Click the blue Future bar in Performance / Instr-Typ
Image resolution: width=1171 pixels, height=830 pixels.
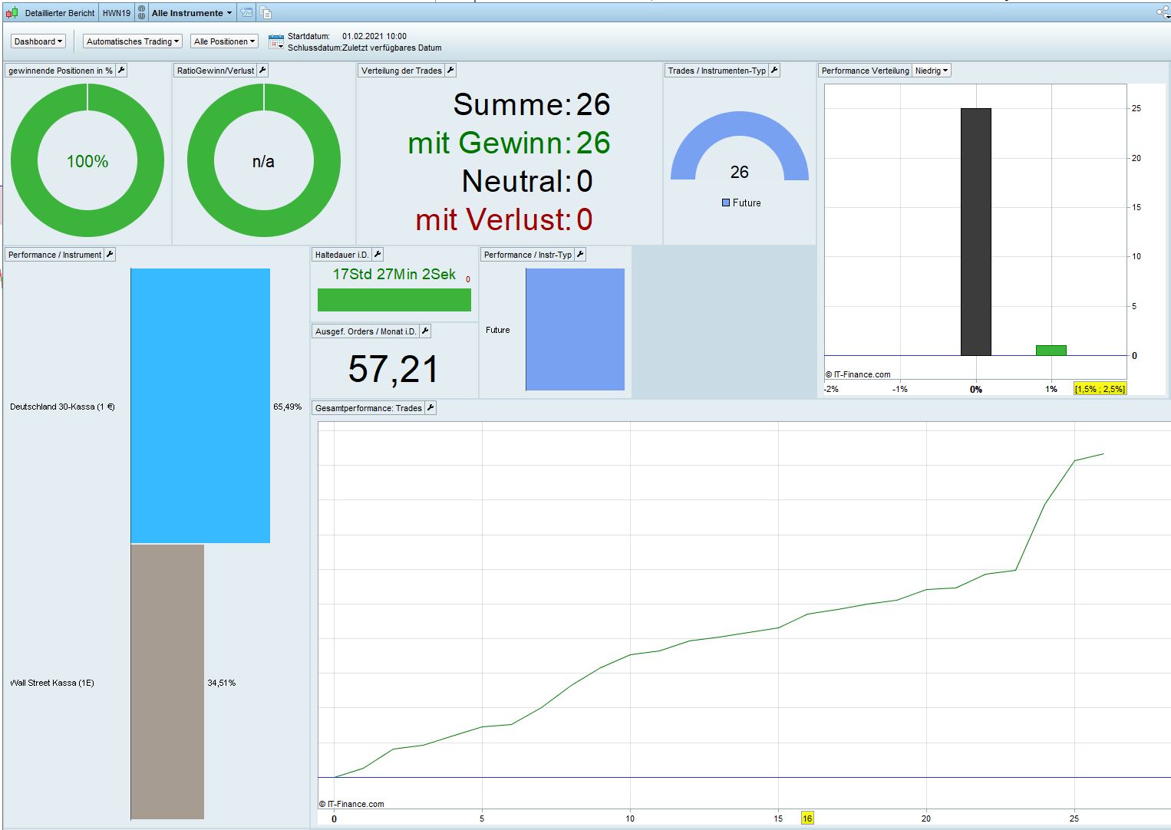tap(575, 329)
